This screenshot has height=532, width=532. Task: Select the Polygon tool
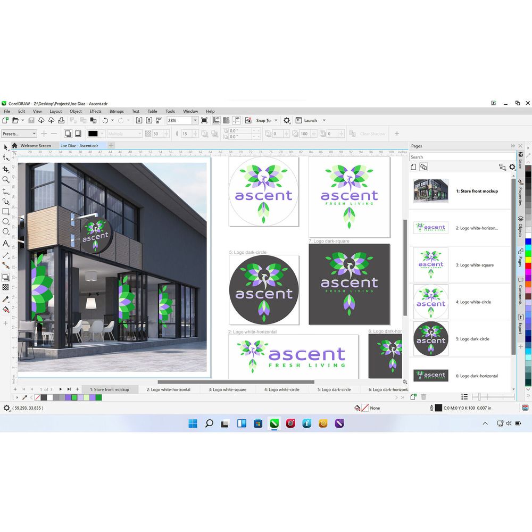click(x=5, y=232)
